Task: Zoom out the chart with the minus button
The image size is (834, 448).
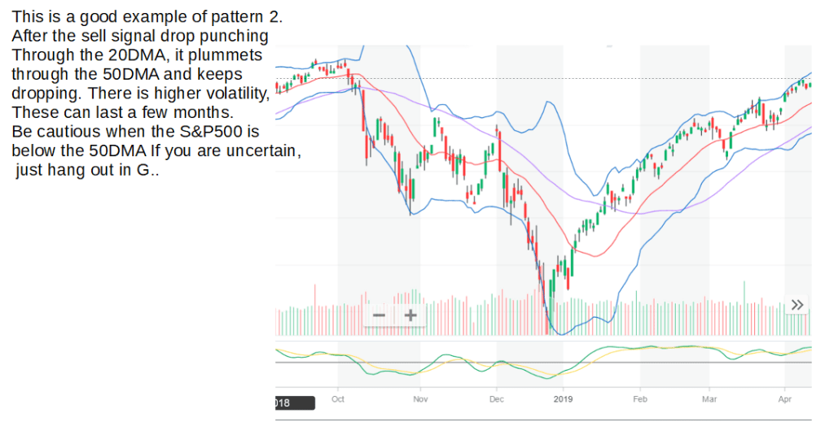Action: click(379, 315)
